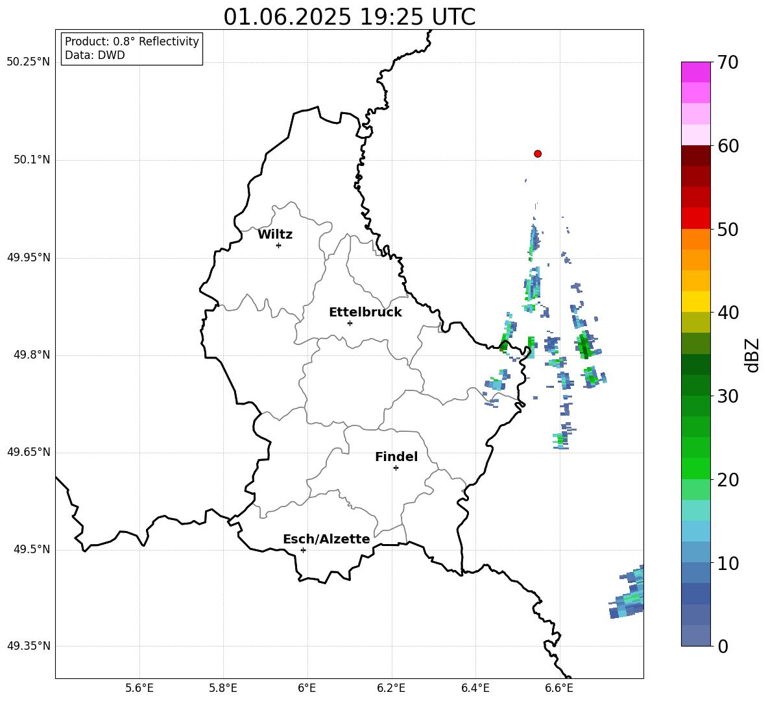Screen dimensions: 768x701
Task: Click the 49.95°N latitude label
Action: [29, 257]
